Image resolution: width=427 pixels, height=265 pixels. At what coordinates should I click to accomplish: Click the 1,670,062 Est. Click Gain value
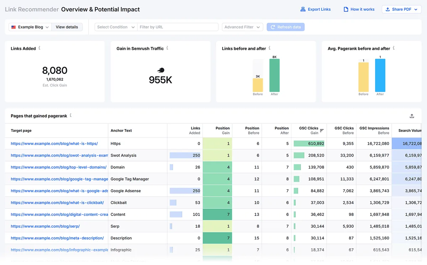[55, 79]
